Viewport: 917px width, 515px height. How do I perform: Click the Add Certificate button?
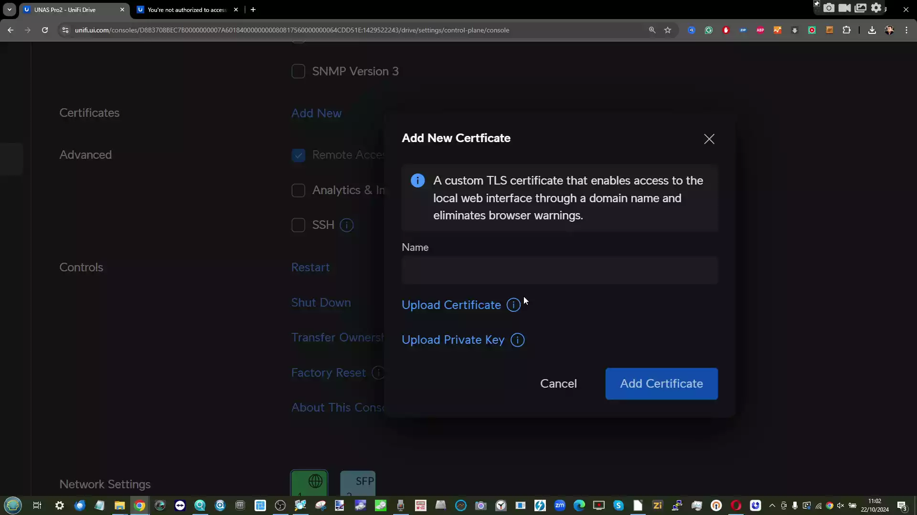coord(661,384)
